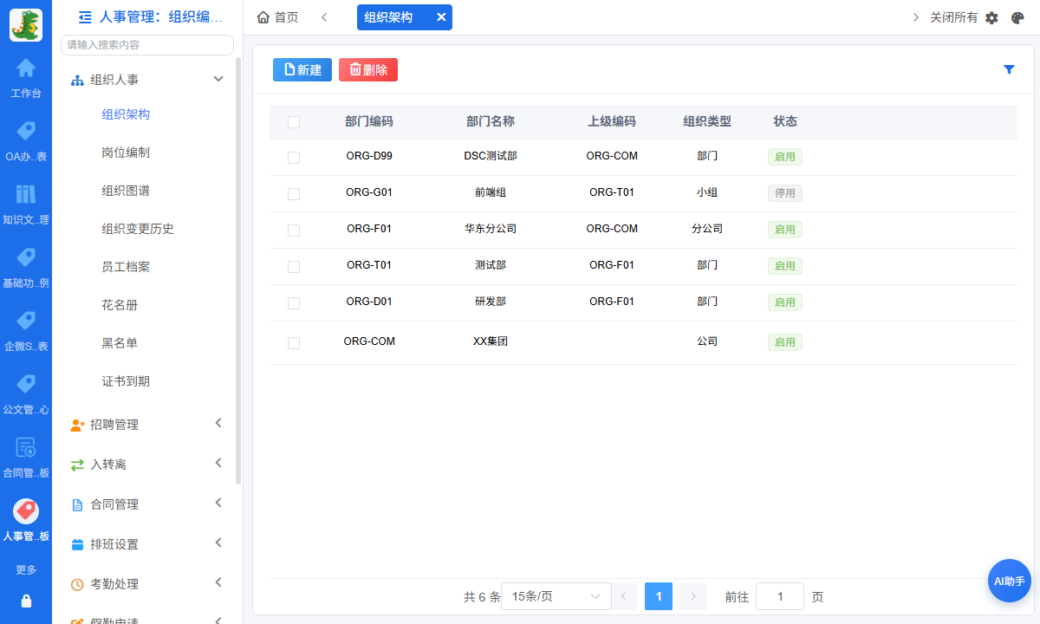Open the 合同管..板 document icon
1040x624 pixels.
coord(26,447)
